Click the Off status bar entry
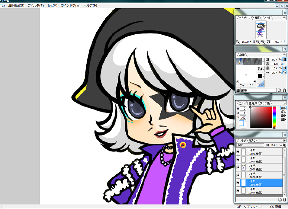Image resolution: width=288 pixels, height=209 pixels. point(239,207)
